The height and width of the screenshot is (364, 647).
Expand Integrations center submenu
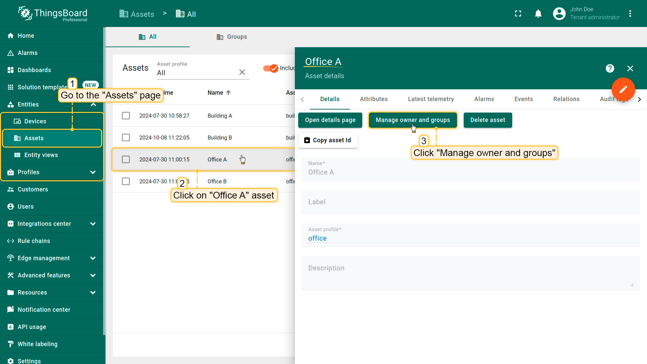[93, 224]
